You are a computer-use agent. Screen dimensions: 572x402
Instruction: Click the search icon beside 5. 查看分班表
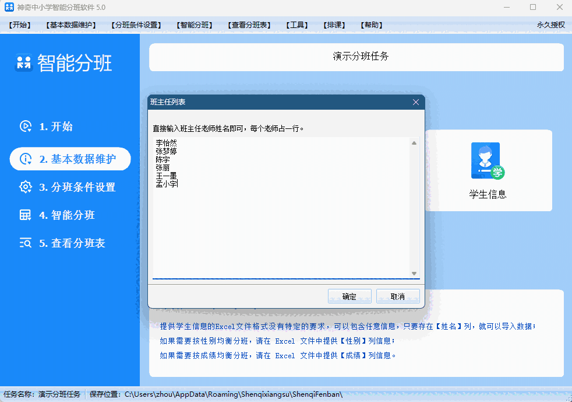[x=26, y=243]
